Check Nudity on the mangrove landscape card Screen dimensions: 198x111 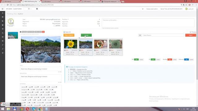click(x=80, y=52)
